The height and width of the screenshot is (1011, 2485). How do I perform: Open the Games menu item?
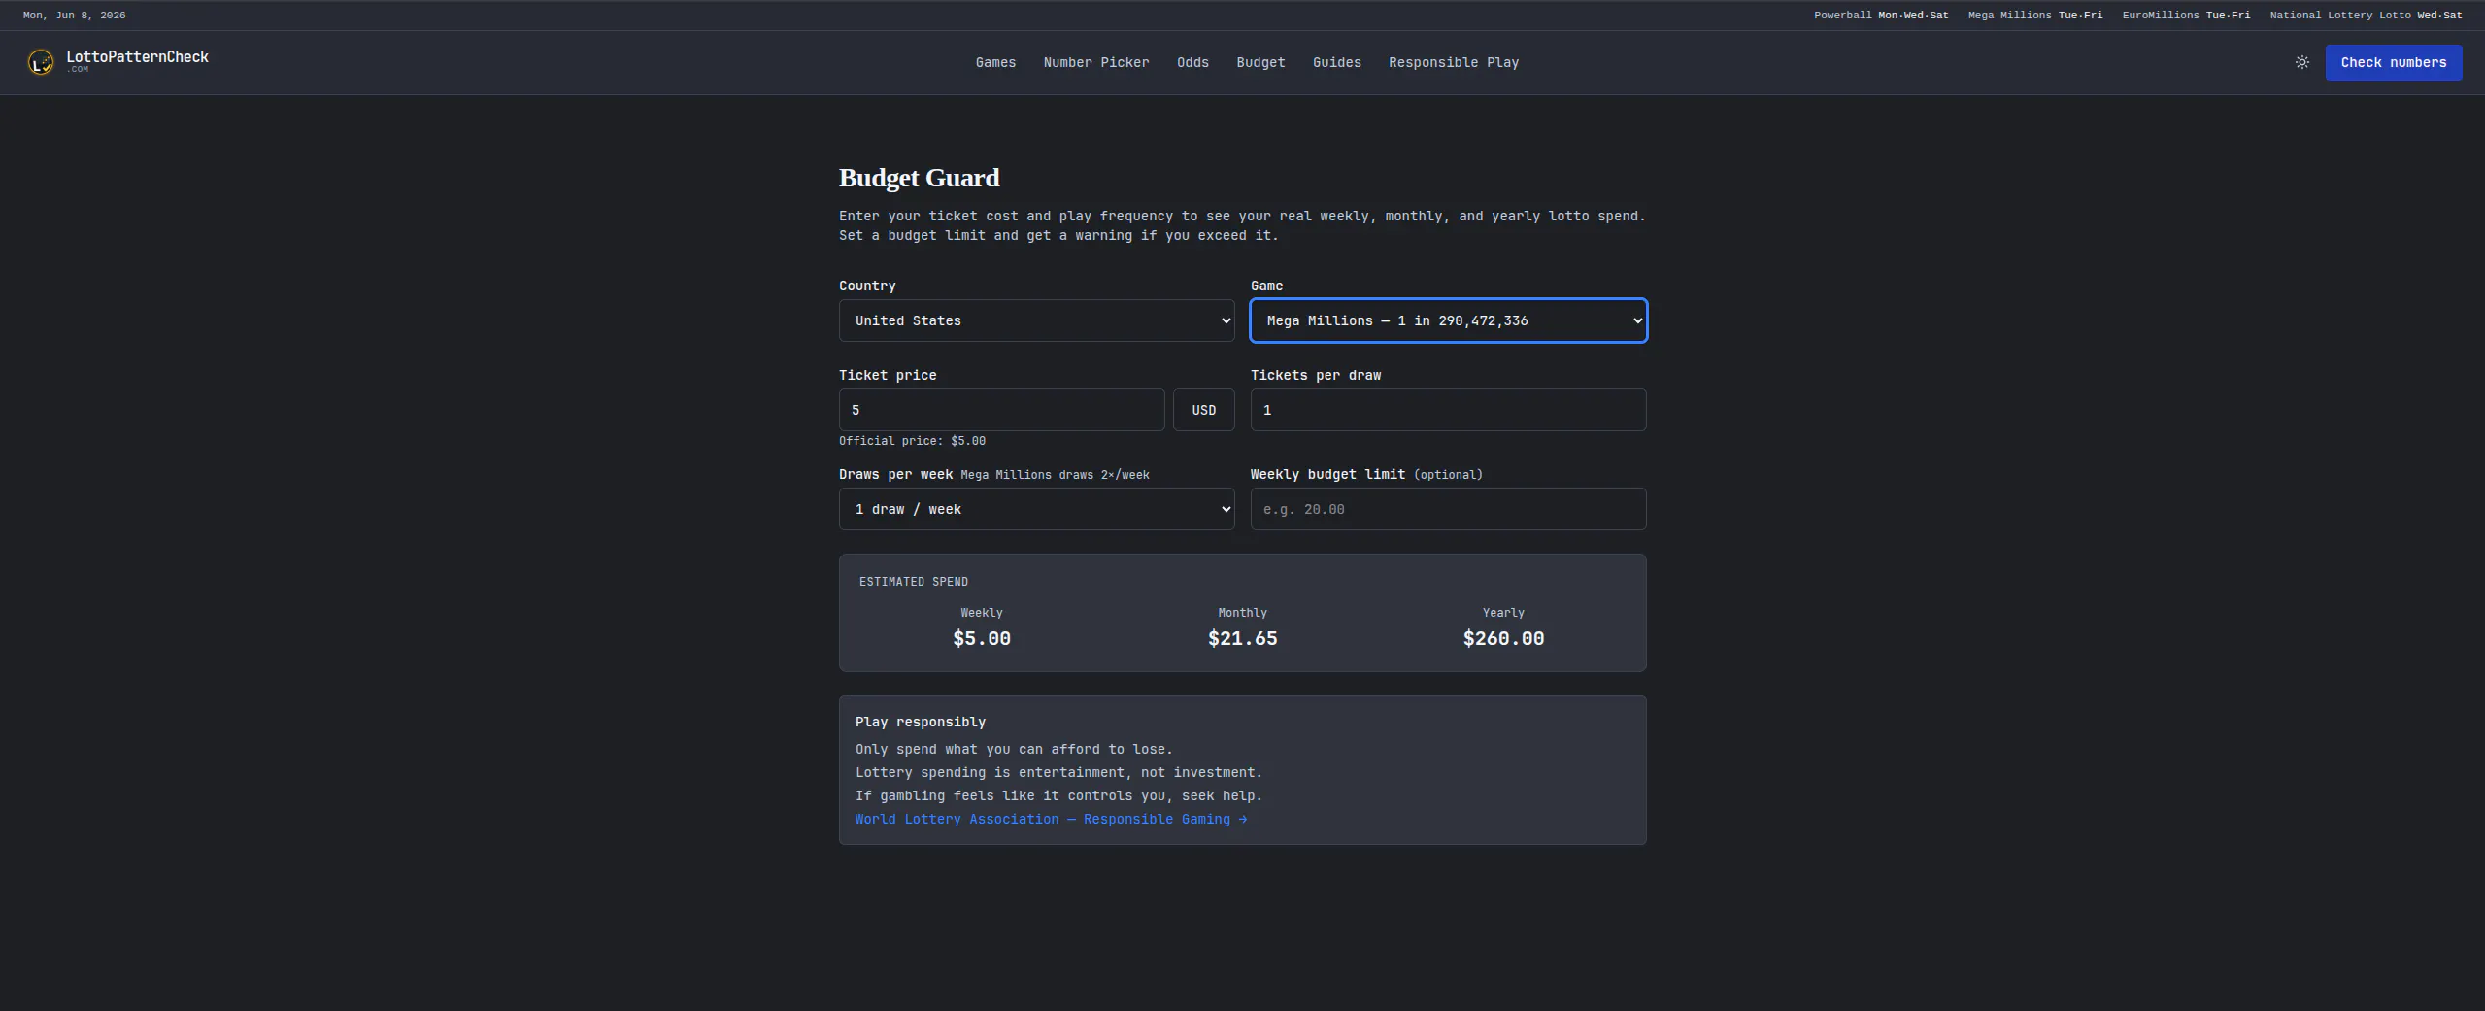coord(995,62)
